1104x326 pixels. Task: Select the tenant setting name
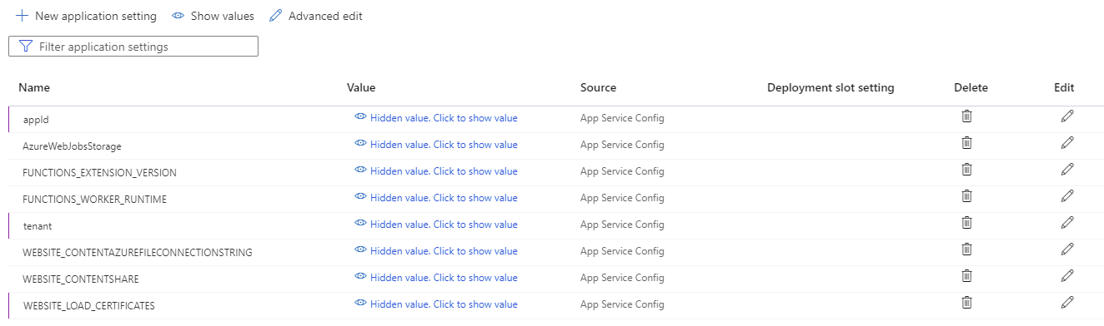point(38,226)
